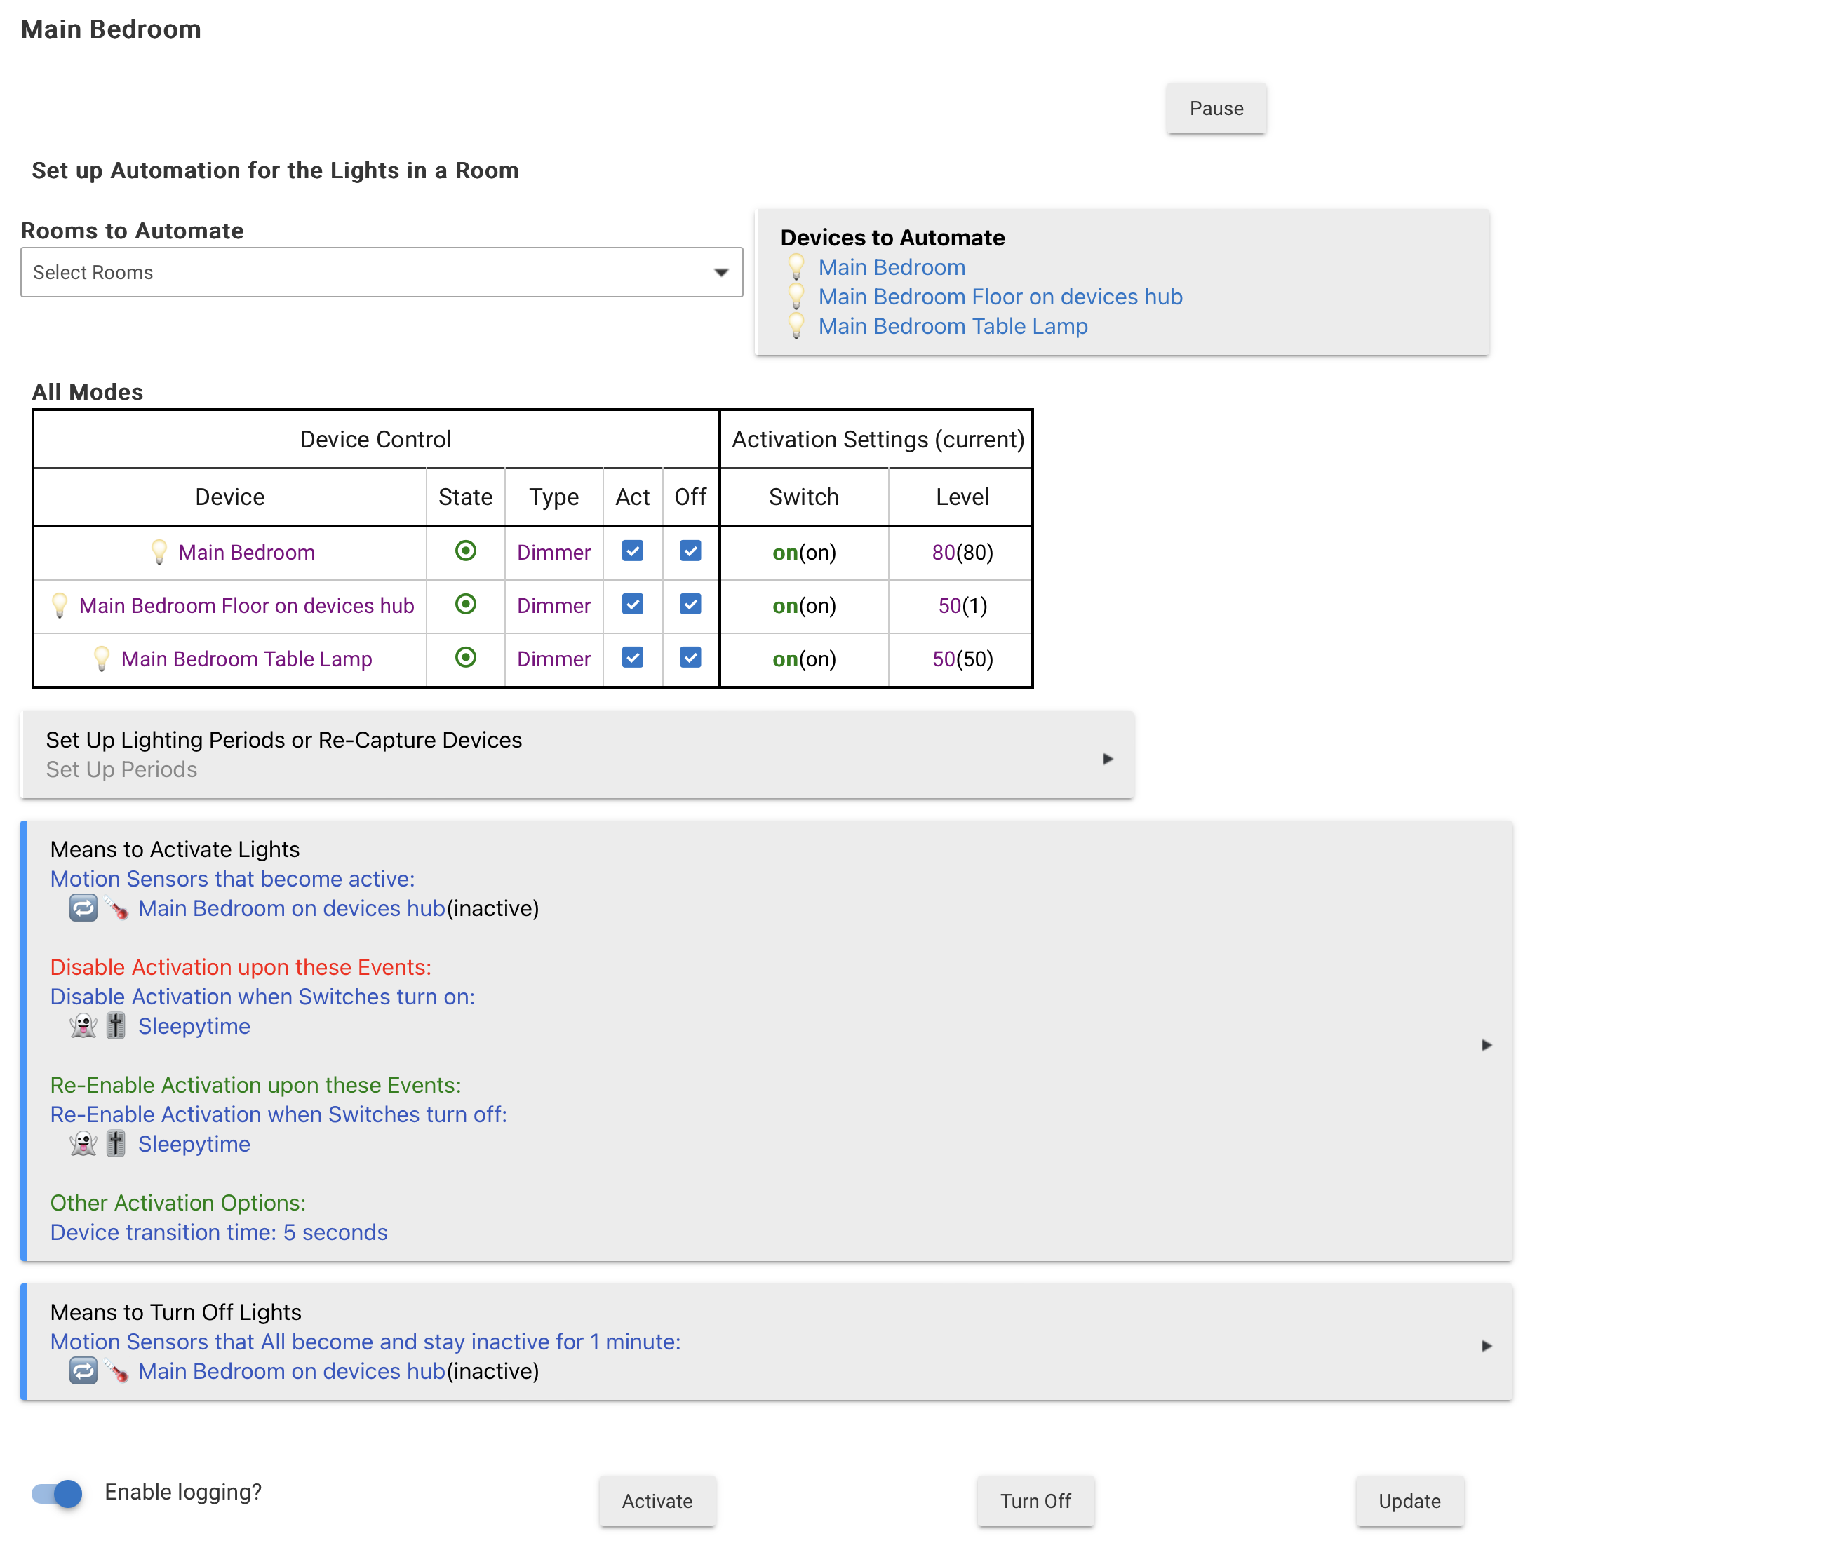Toggle Off checkbox for Main Bedroom
Viewport: 1845px width, 1543px height.
pos(690,551)
